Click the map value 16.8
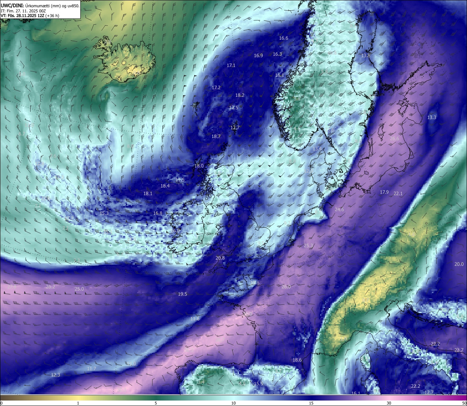Image resolution: width=467 pixels, height=406 pixels. pos(158,213)
